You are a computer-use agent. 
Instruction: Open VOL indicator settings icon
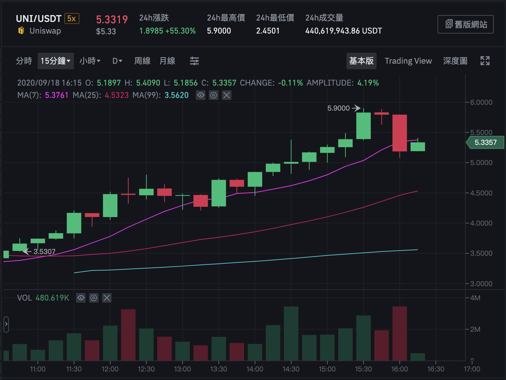click(x=94, y=298)
